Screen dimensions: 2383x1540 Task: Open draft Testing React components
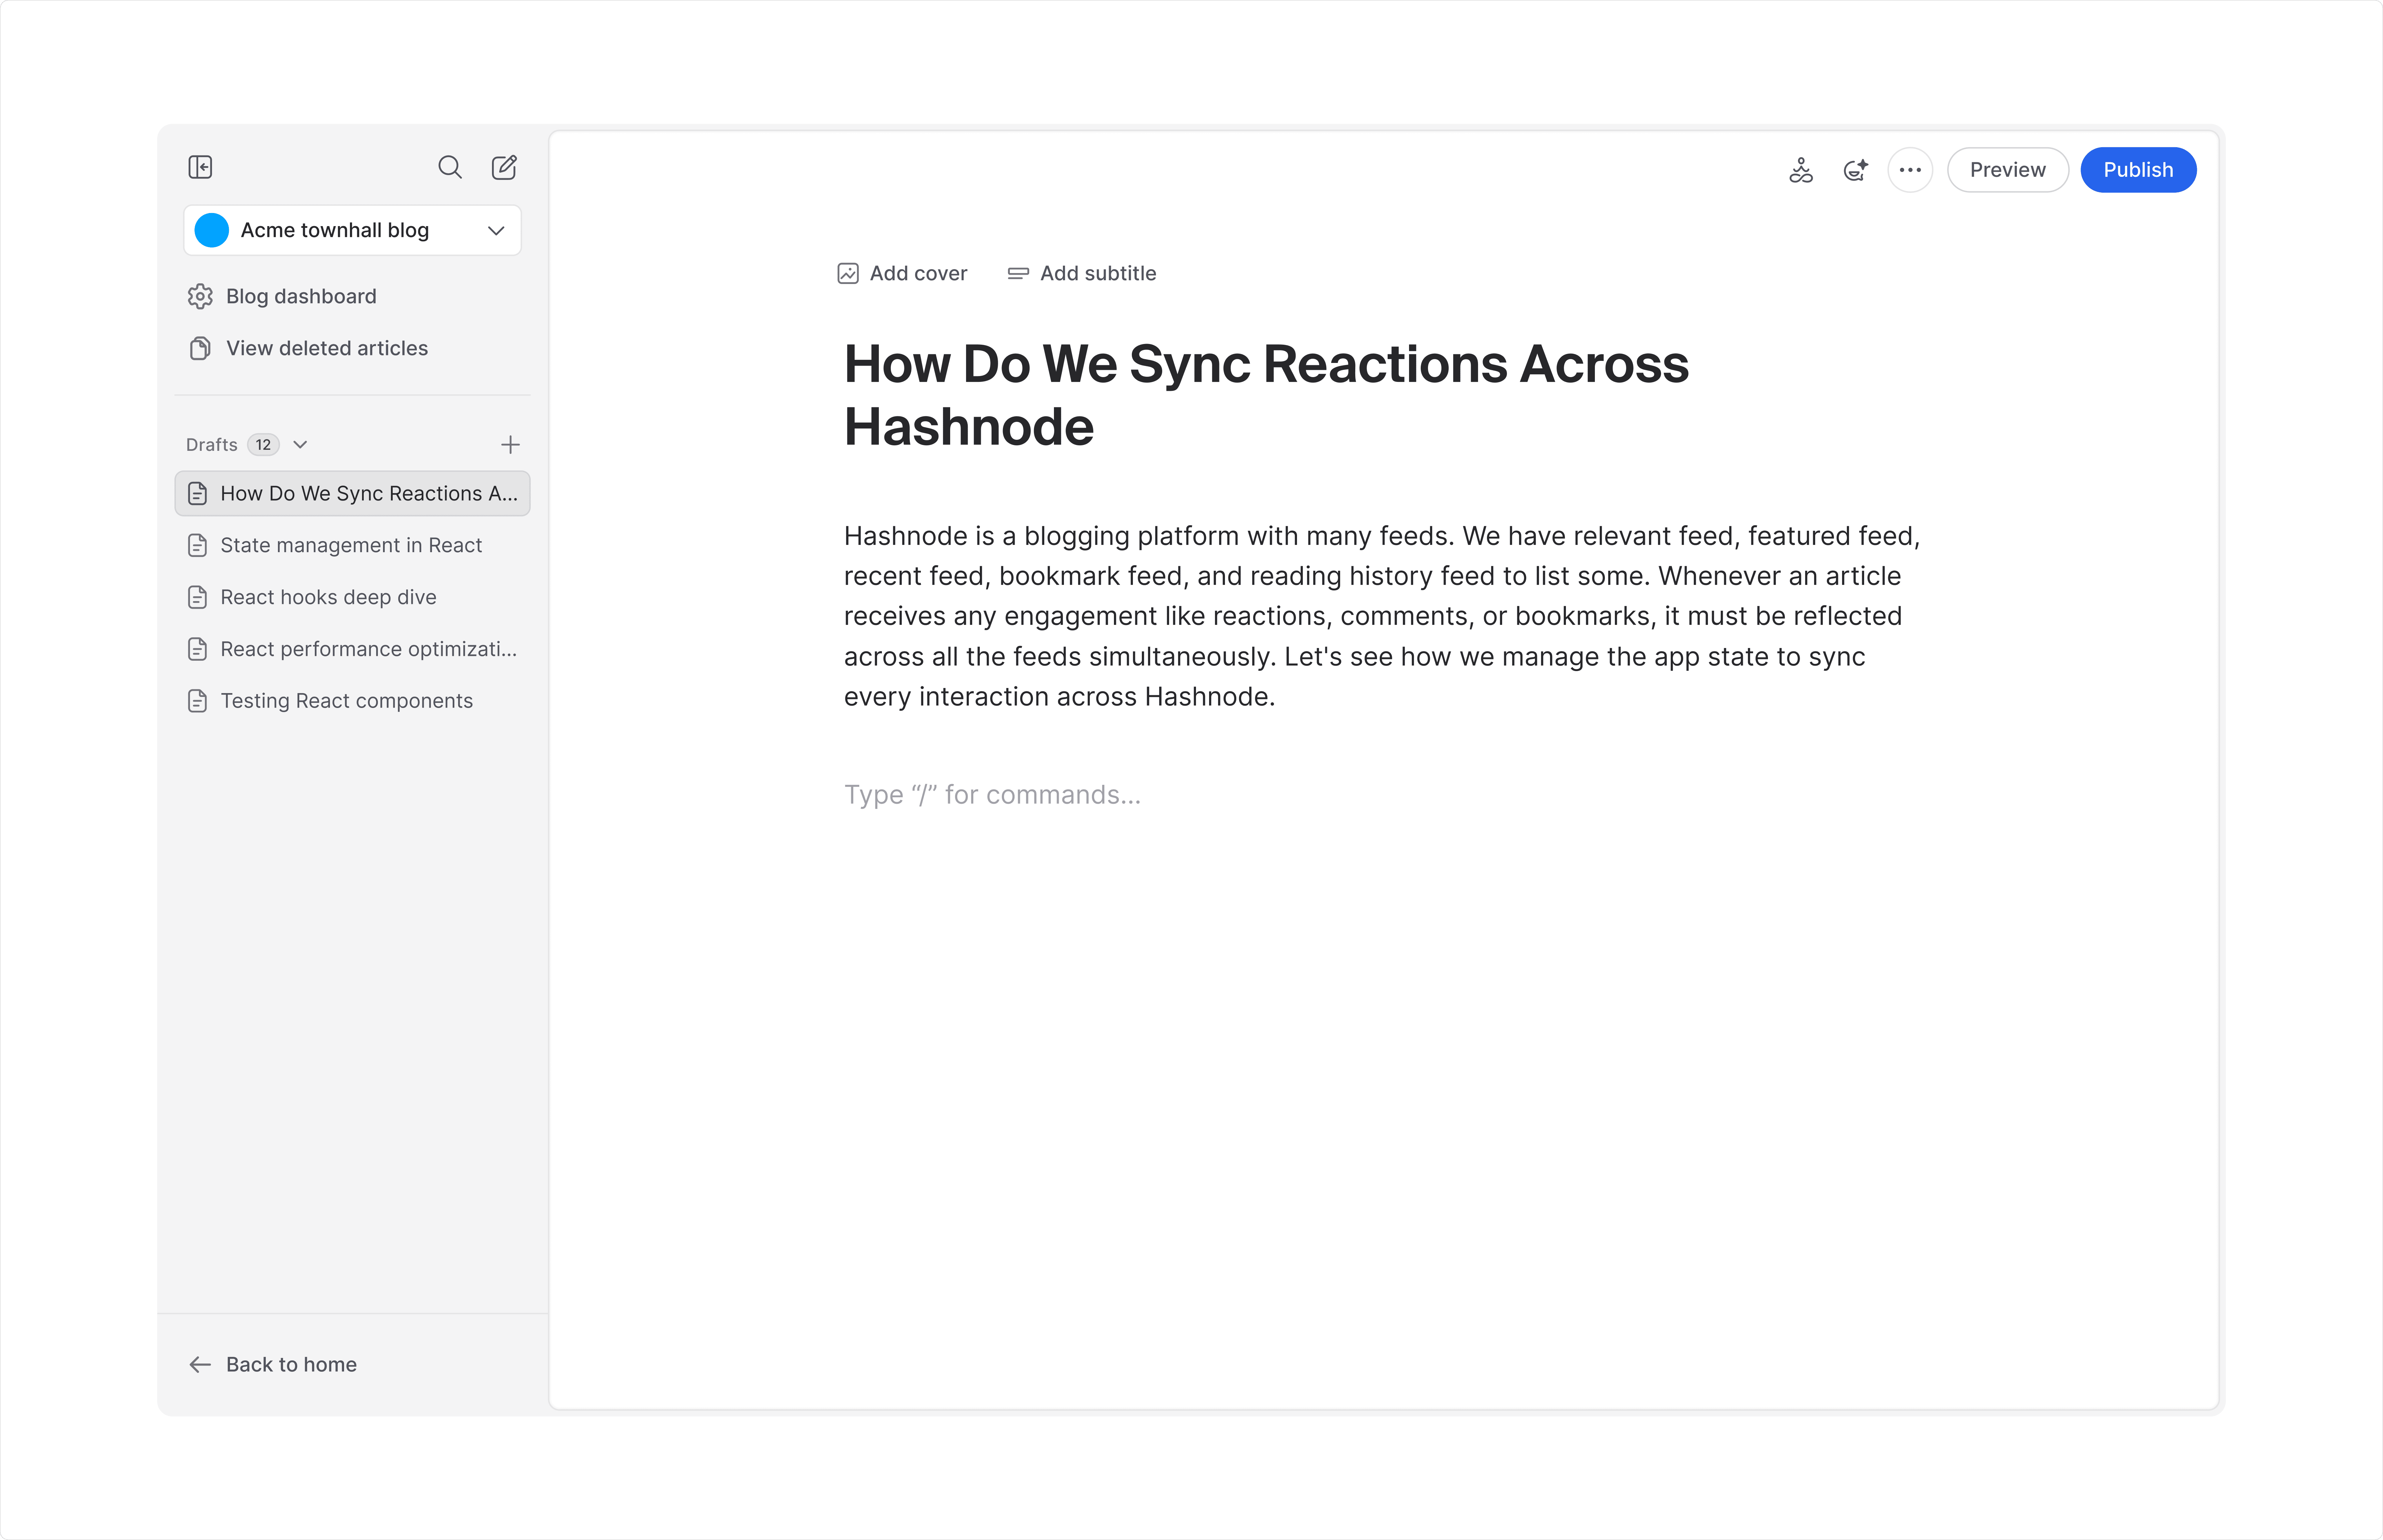[x=352, y=701]
